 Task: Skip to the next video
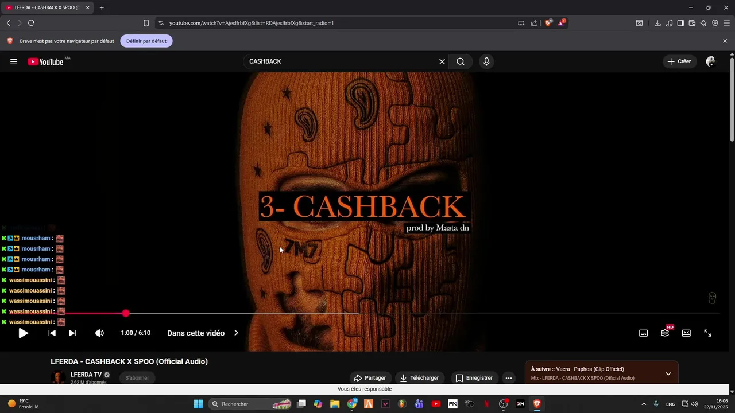tap(72, 333)
